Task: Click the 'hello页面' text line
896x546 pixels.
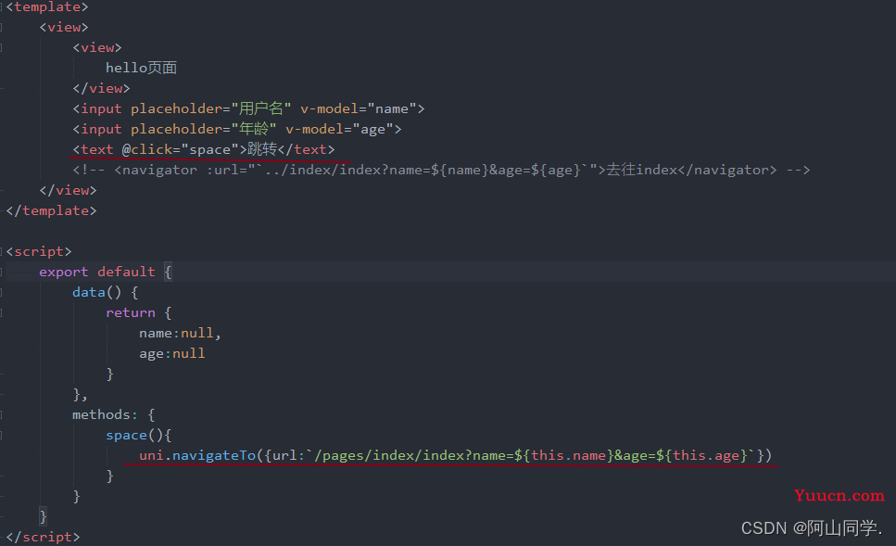Action: click(141, 68)
